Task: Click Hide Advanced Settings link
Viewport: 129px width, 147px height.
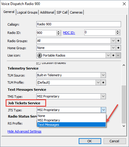Action: [25, 131]
